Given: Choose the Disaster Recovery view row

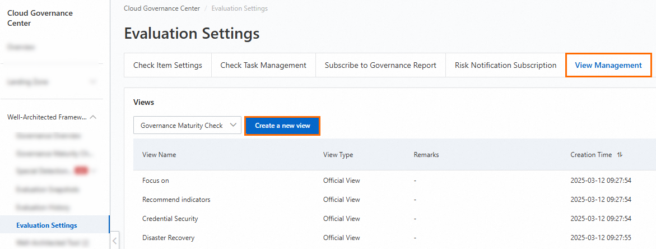Looking at the screenshot, I should tap(169, 238).
